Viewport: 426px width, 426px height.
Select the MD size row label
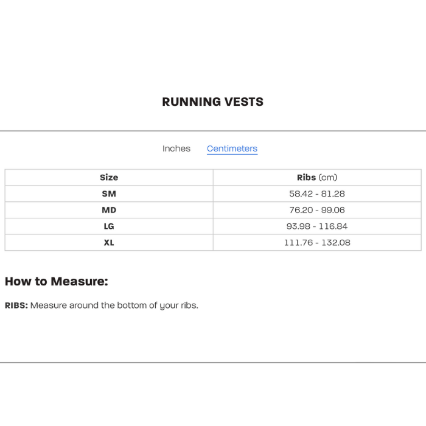point(109,210)
